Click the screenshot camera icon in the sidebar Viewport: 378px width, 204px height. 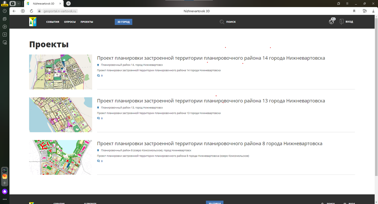click(x=5, y=42)
